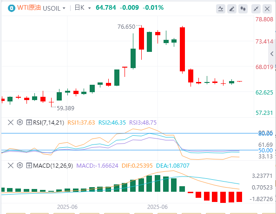This screenshot has width=276, height=214.
Task: Remove the MACD indicator panel
Action: (11, 165)
